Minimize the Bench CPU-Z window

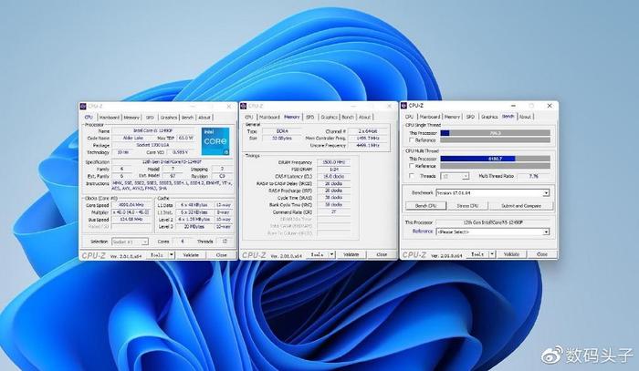513,106
